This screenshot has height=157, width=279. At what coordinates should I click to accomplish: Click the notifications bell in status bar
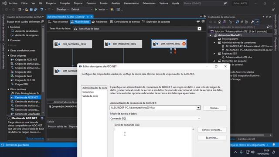pyautogui.click(x=274, y=145)
